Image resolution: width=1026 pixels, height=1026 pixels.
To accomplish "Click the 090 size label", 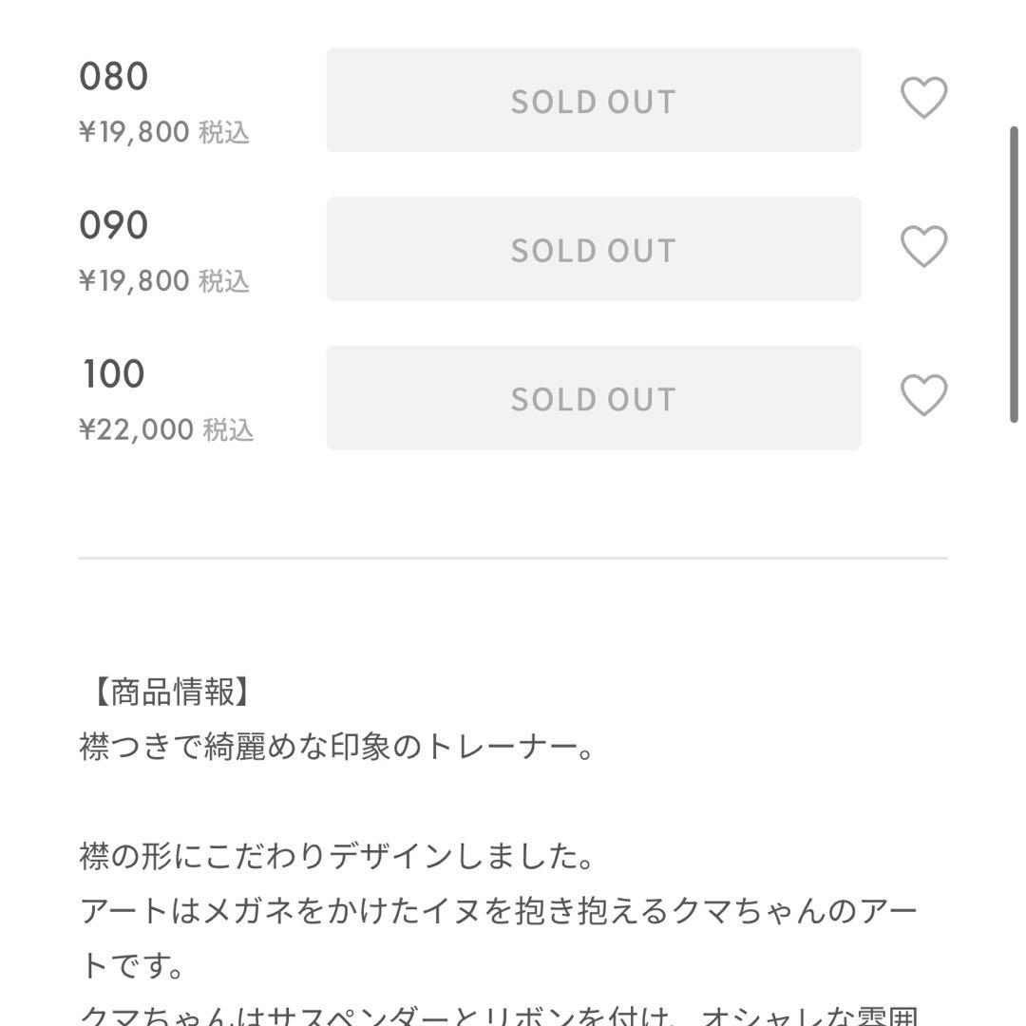I will pyautogui.click(x=114, y=225).
